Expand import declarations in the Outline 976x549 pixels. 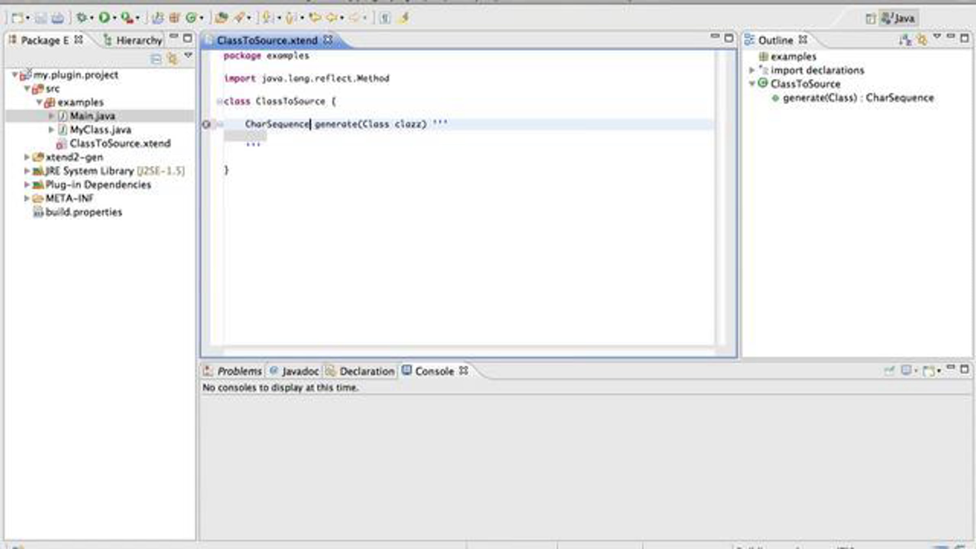(752, 70)
